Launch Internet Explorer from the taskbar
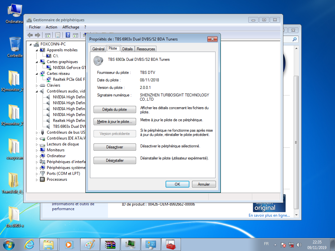Screen dimensions: 335x251 pyautogui.click(x=29, y=244)
